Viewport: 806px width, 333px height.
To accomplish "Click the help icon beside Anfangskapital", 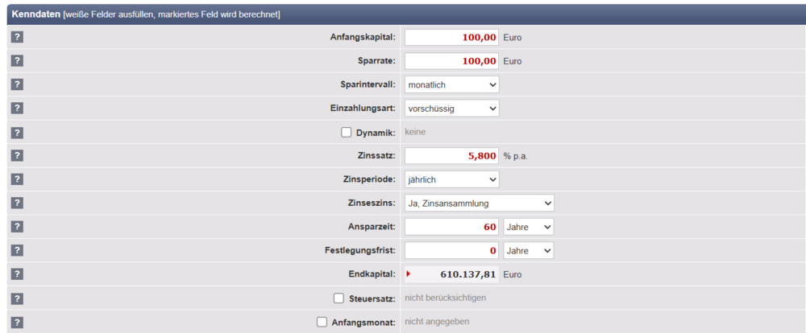I will pyautogui.click(x=17, y=37).
